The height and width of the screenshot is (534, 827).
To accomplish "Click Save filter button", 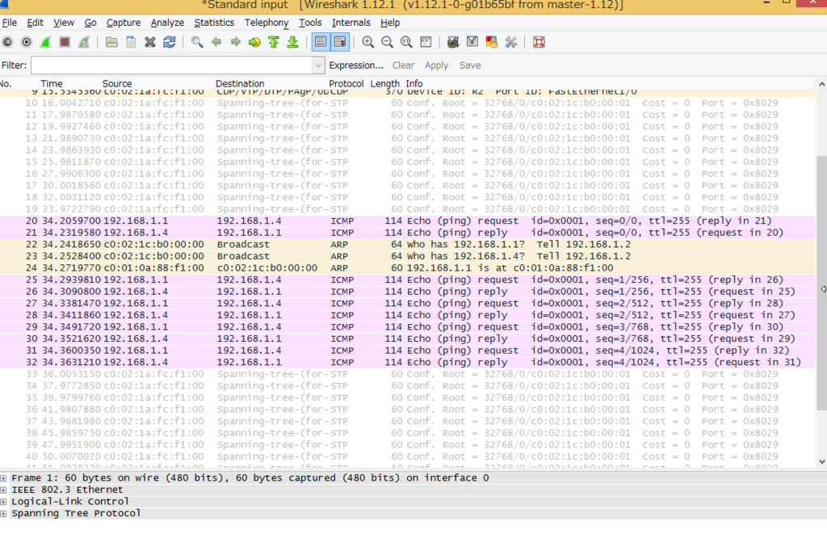I will pos(470,65).
